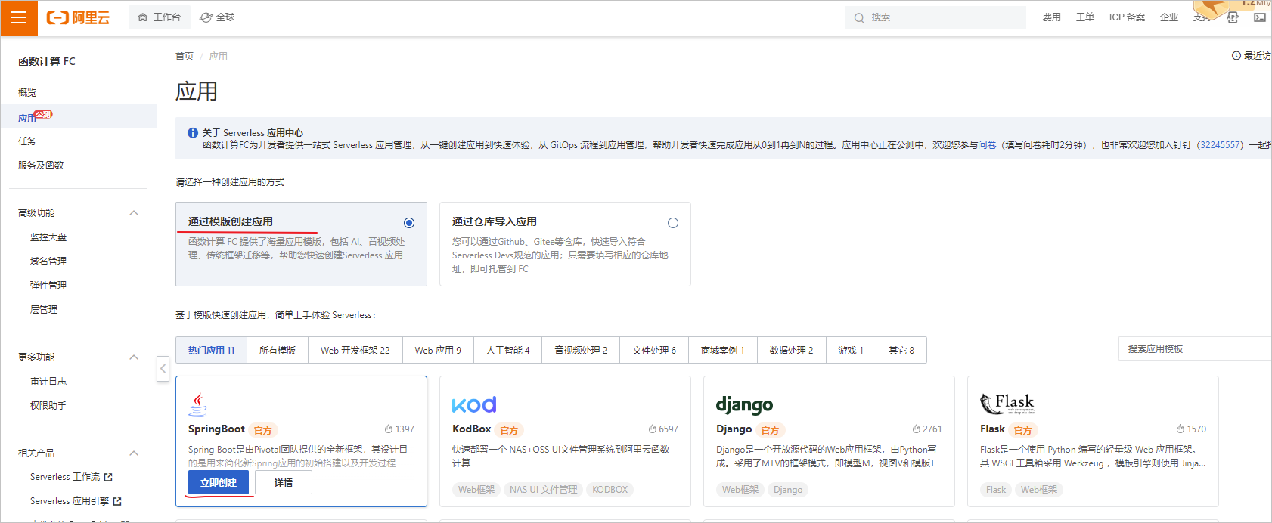The height and width of the screenshot is (523, 1272).
Task: Open 权限助手
Action: 48,406
